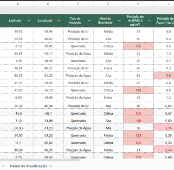Expand the Tipo de Impacto filter arrow
174x170 pixels.
(x=89, y=20)
